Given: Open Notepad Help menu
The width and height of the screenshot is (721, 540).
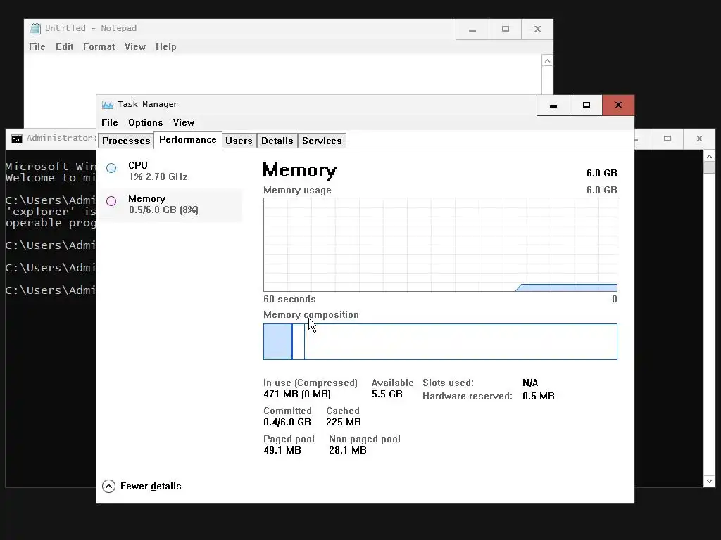Looking at the screenshot, I should [165, 46].
